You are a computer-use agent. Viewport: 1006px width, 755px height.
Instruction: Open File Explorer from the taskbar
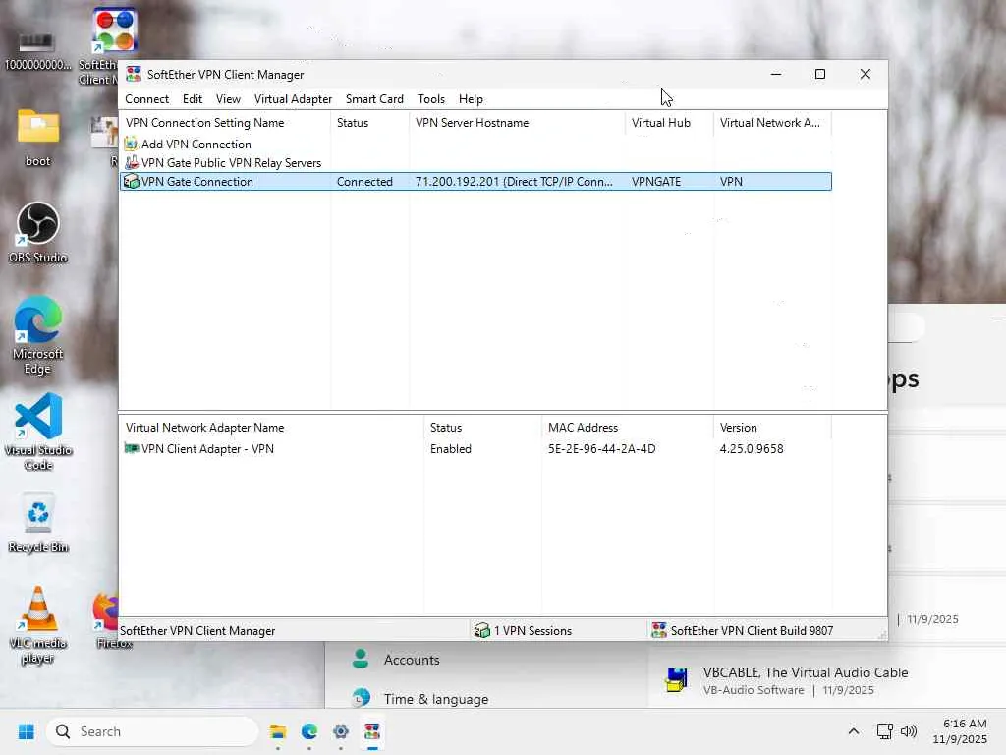pos(278,731)
